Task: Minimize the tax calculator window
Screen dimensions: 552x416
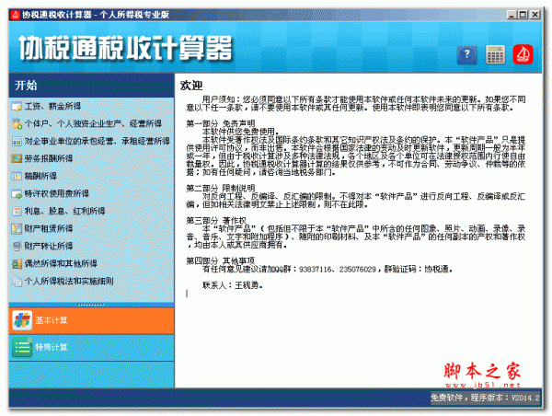Action: tap(512, 15)
